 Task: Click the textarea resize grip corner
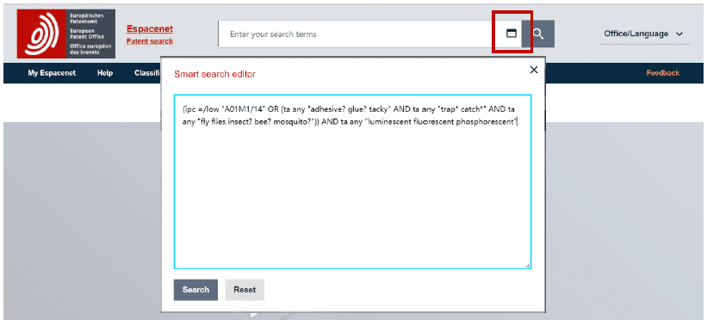(528, 266)
